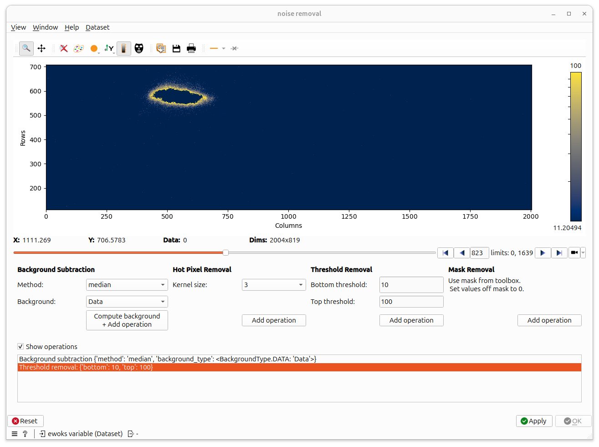This screenshot has width=599, height=447.
Task: Jump to the first frame
Action: tap(445, 253)
